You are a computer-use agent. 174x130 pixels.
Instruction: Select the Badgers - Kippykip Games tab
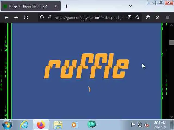click(30, 6)
